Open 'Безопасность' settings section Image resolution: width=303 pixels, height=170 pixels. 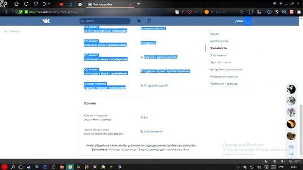coord(219,41)
